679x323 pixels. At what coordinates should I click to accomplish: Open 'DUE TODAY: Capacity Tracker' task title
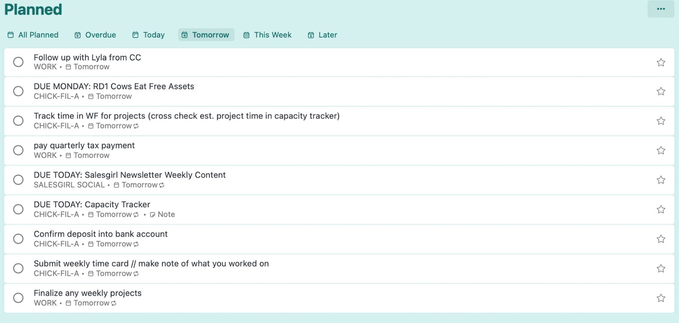(x=92, y=205)
